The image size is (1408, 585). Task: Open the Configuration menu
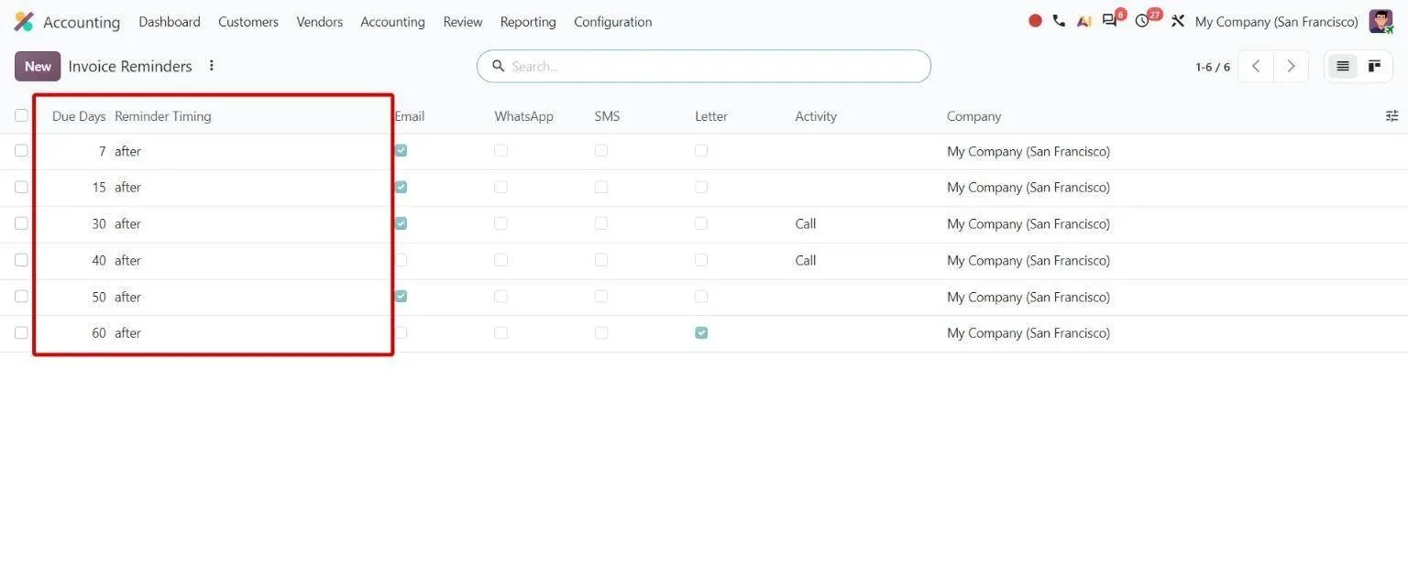(613, 22)
